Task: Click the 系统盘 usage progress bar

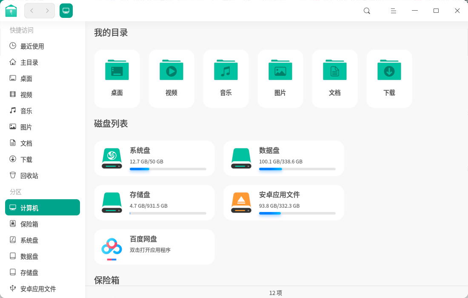Action: tap(168, 169)
